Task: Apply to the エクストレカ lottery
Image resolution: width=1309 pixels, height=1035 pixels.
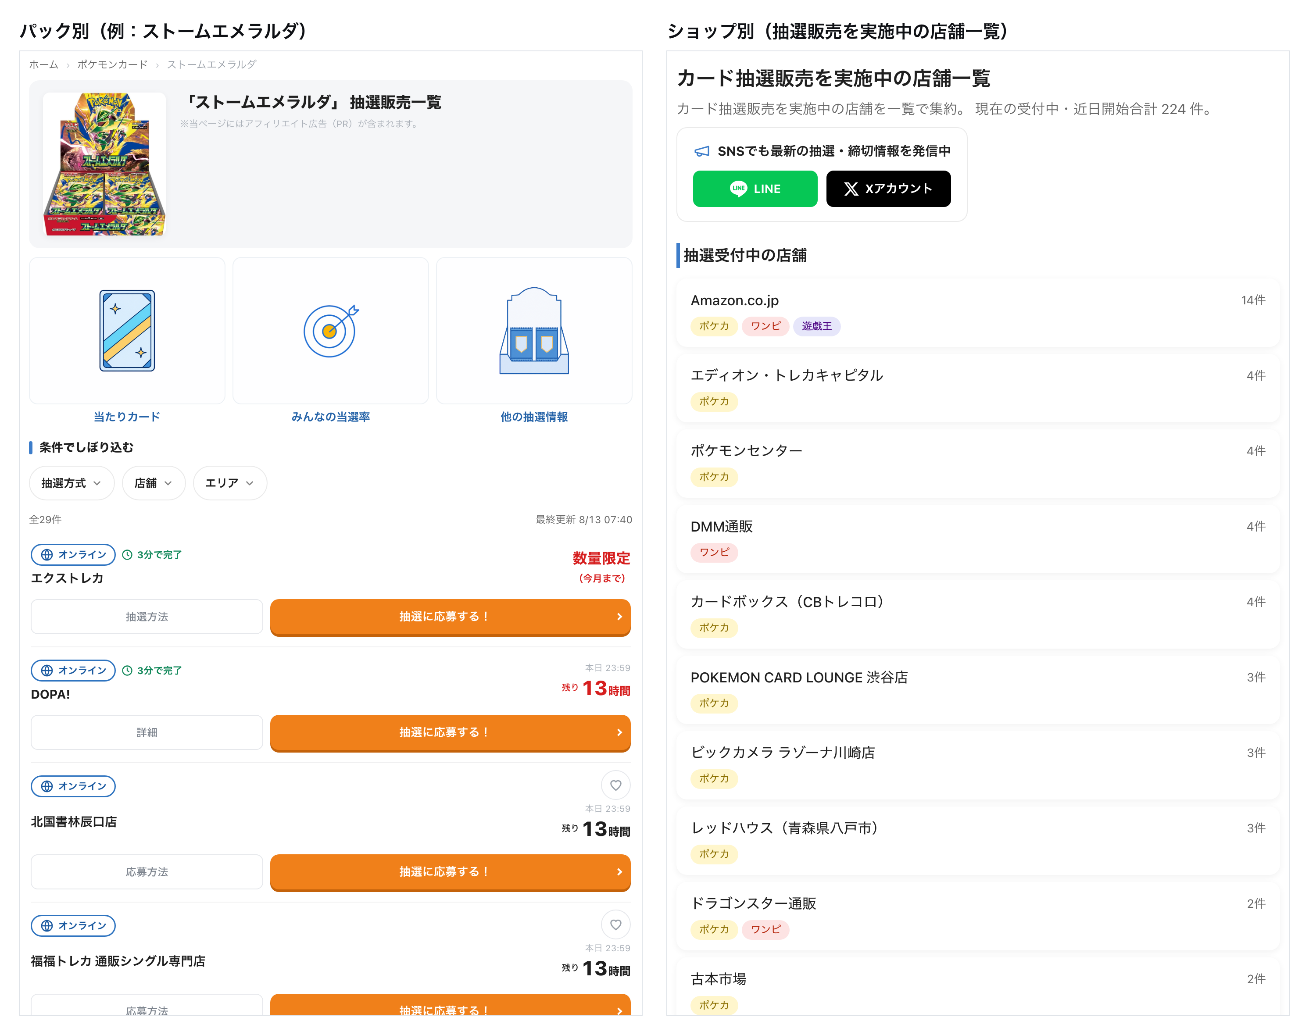Action: 450,617
